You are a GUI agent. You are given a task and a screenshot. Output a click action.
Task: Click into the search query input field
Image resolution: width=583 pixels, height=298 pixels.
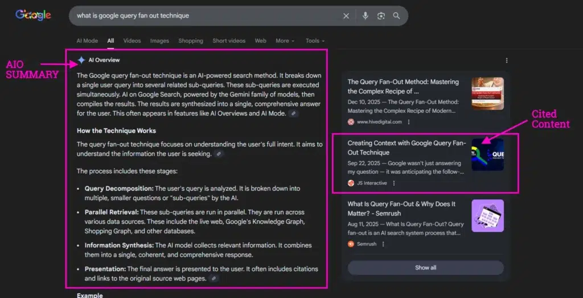[205, 16]
